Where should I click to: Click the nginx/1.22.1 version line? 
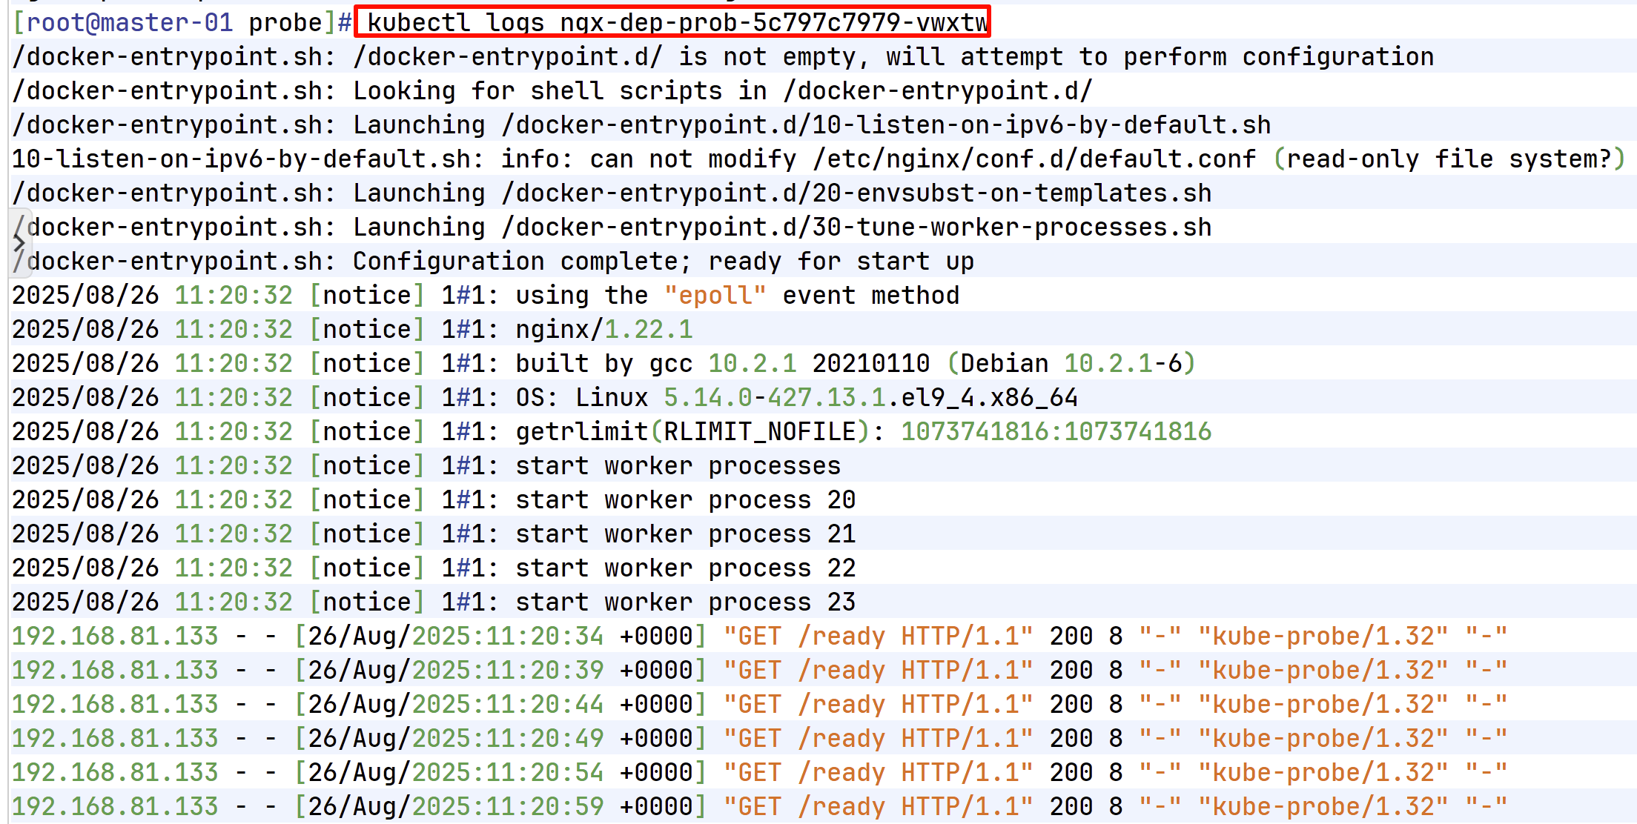(x=603, y=329)
